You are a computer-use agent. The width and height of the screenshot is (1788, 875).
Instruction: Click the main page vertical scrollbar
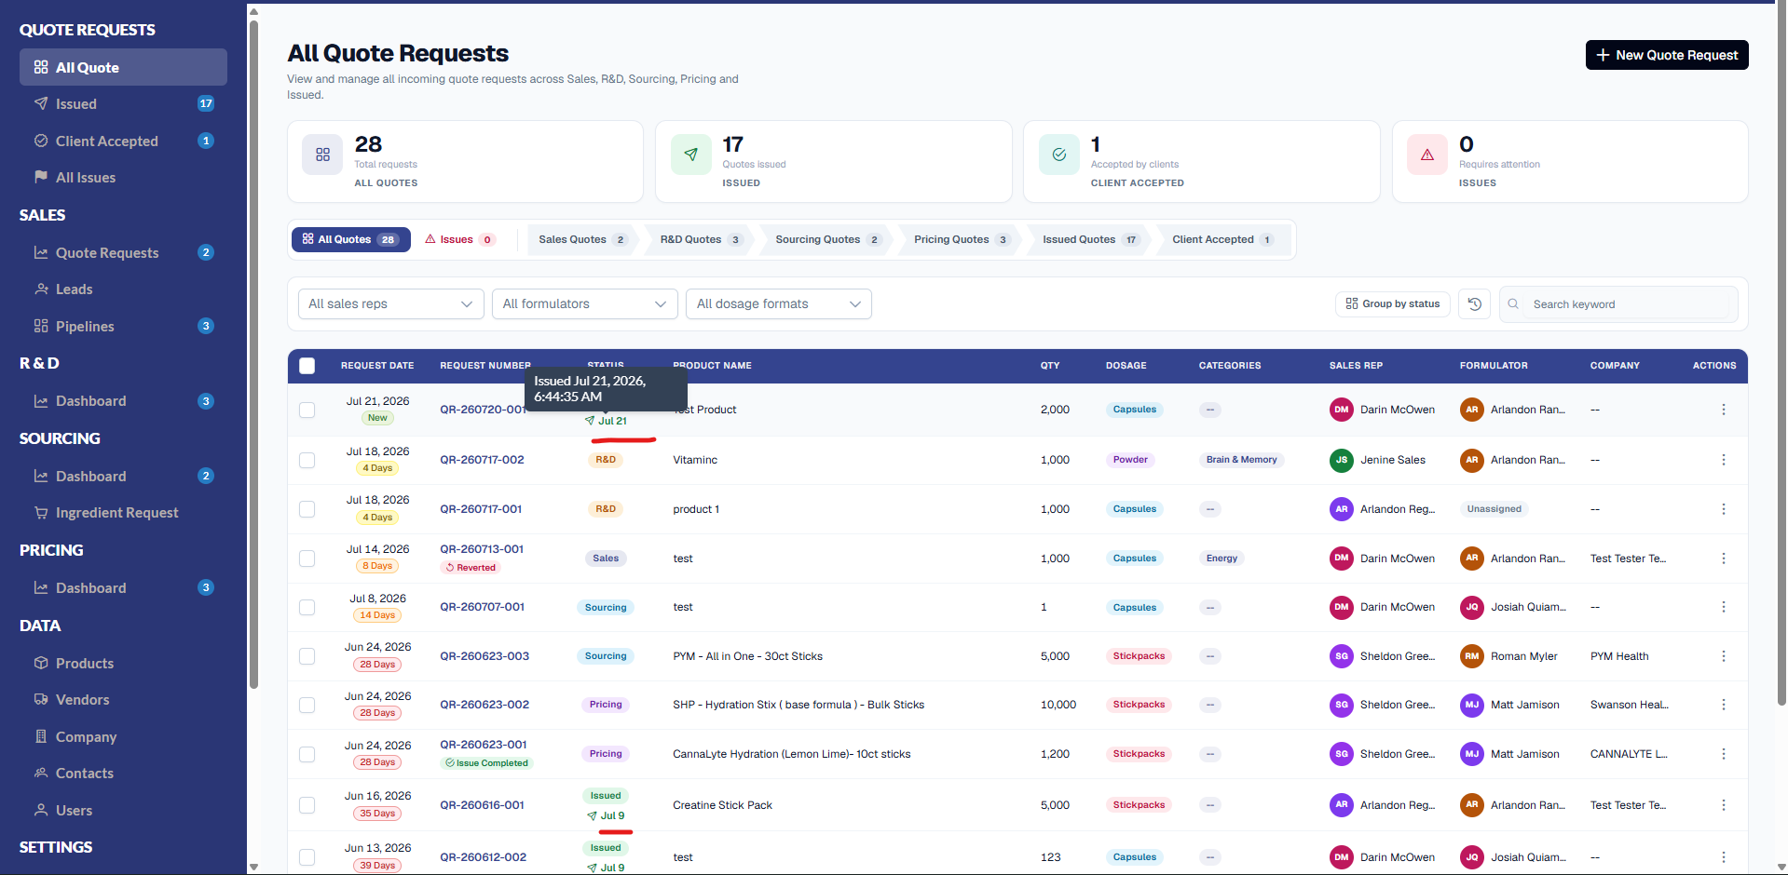click(1781, 354)
